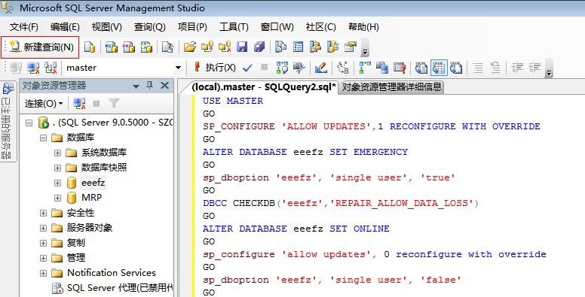Toggle results to text mode
Image resolution: width=585 pixels, height=297 pixels.
tap(421, 68)
